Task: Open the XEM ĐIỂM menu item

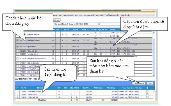Action: [x=100, y=15]
